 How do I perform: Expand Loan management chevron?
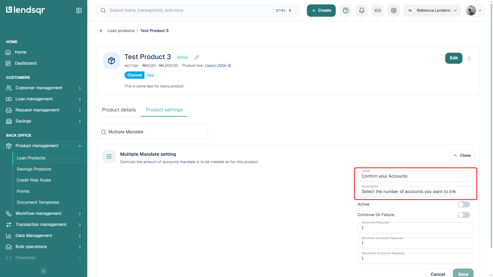[x=80, y=99]
